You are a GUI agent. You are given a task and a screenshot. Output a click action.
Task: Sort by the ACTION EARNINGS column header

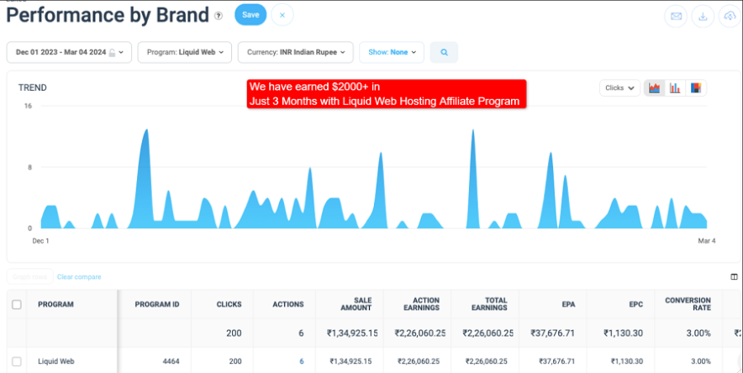421,304
